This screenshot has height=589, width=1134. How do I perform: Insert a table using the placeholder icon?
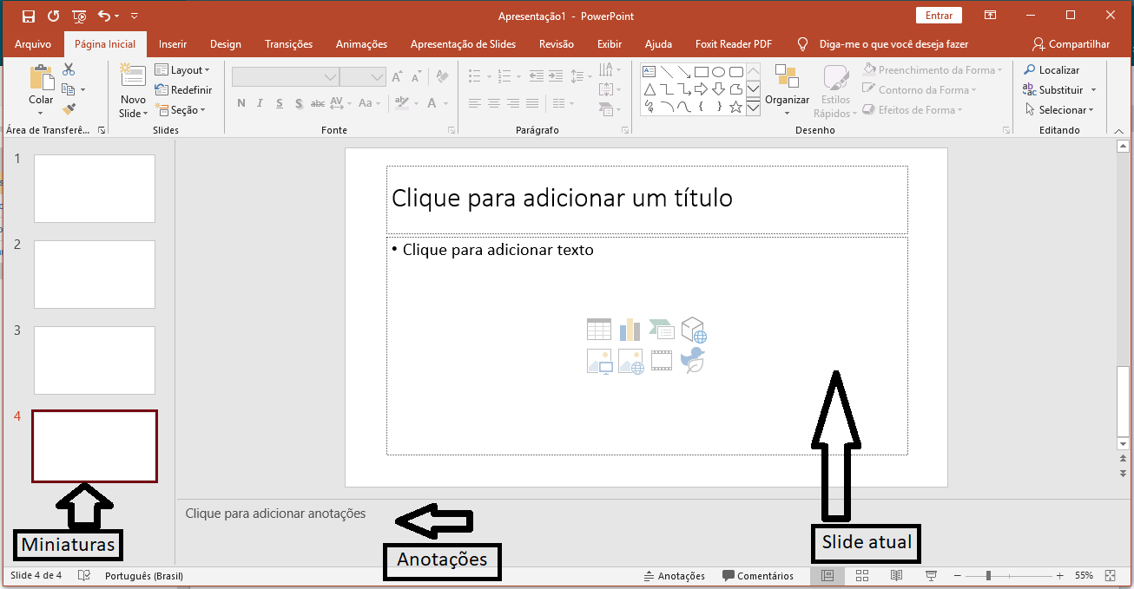pos(599,329)
